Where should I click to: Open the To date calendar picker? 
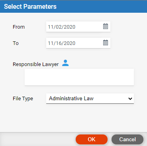[x=106, y=43]
